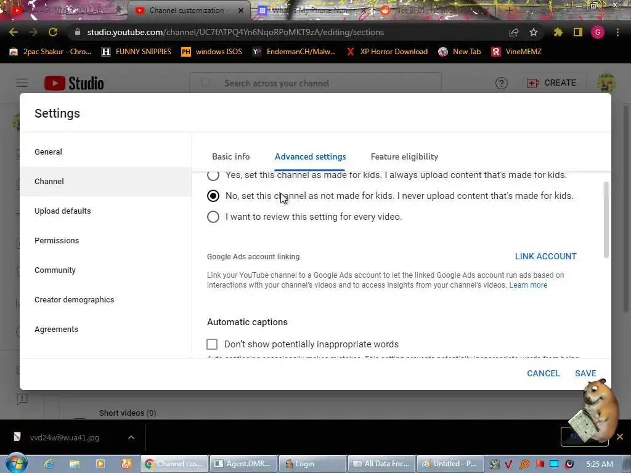Reload the page with the refresh icon
Image resolution: width=631 pixels, height=473 pixels.
pyautogui.click(x=53, y=32)
